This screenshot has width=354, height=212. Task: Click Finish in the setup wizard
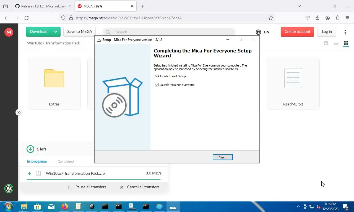[223, 157]
